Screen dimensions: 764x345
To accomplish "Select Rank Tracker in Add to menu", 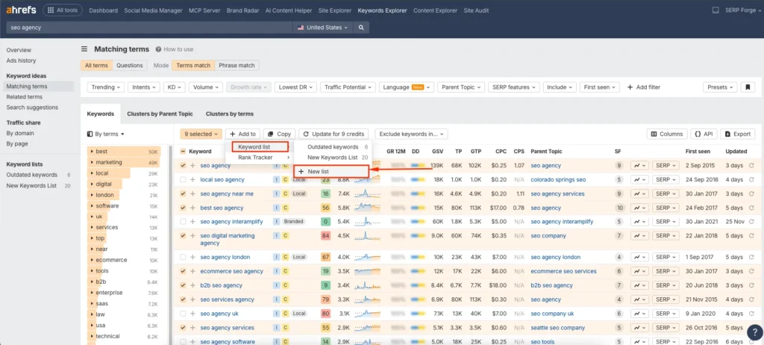I will coord(260,158).
